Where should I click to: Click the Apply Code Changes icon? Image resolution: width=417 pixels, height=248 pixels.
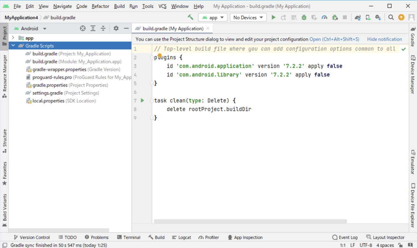pyautogui.click(x=294, y=17)
